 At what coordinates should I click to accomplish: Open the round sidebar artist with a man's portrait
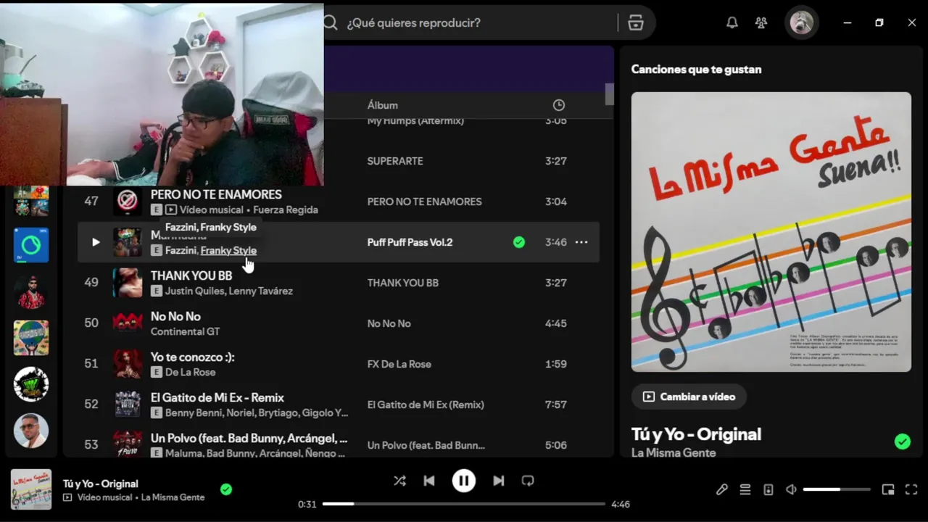click(x=31, y=431)
